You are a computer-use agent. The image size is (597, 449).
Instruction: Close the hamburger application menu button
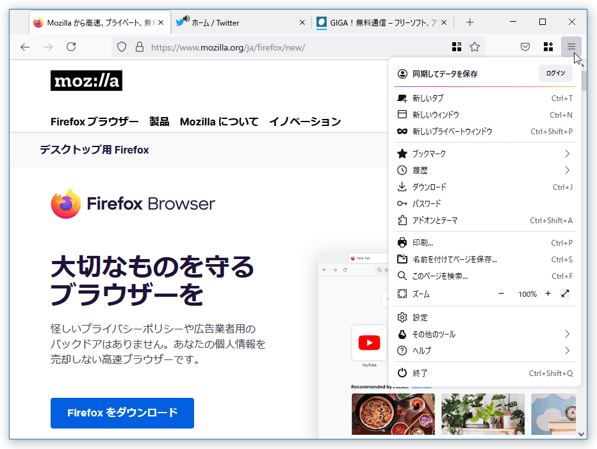coord(571,47)
